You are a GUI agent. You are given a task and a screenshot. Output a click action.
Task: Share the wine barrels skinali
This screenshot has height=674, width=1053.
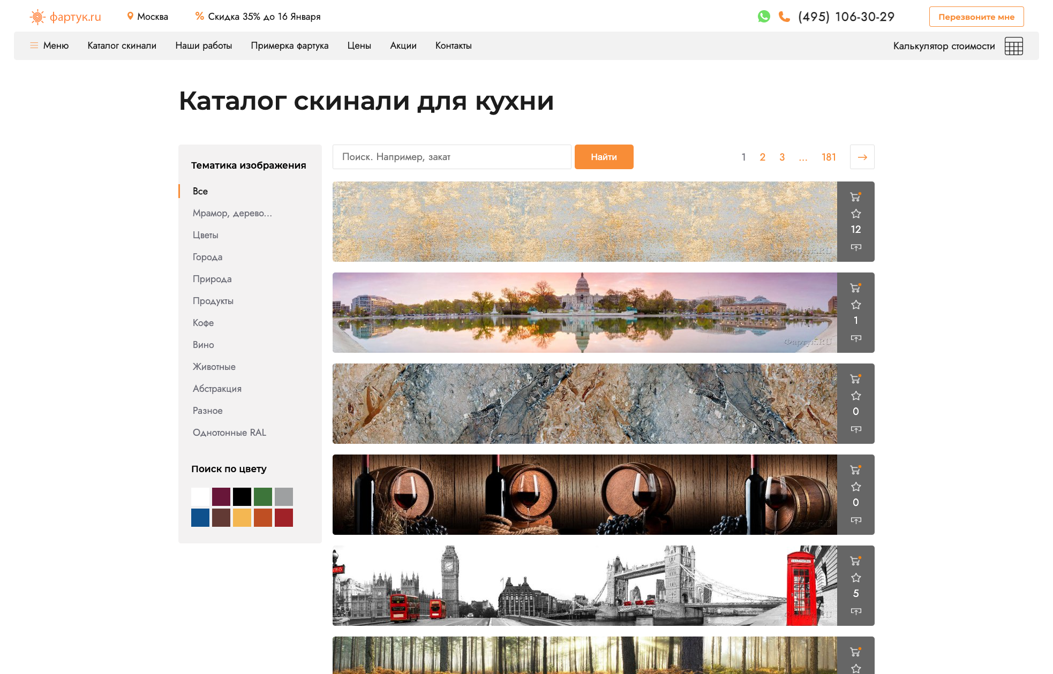pos(856,520)
